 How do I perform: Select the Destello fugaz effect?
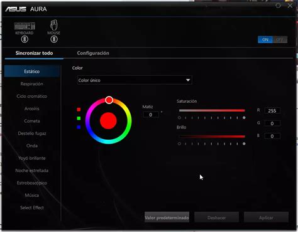click(x=32, y=134)
